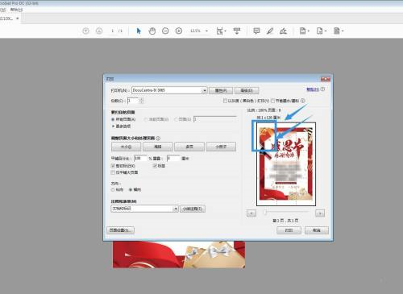Click the tile scale percentage field
Image resolution: width=403 pixels, height=294 pixels.
(140, 158)
